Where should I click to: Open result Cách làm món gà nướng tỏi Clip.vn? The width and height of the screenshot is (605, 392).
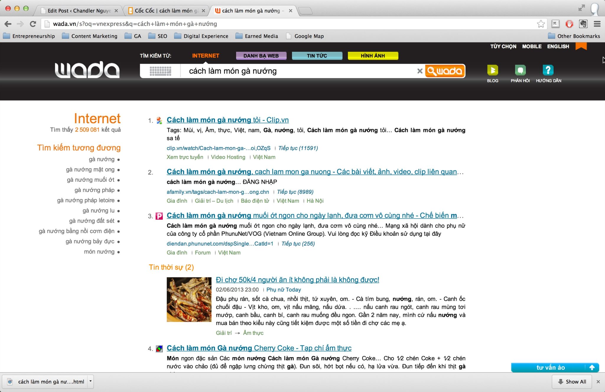[228, 120]
